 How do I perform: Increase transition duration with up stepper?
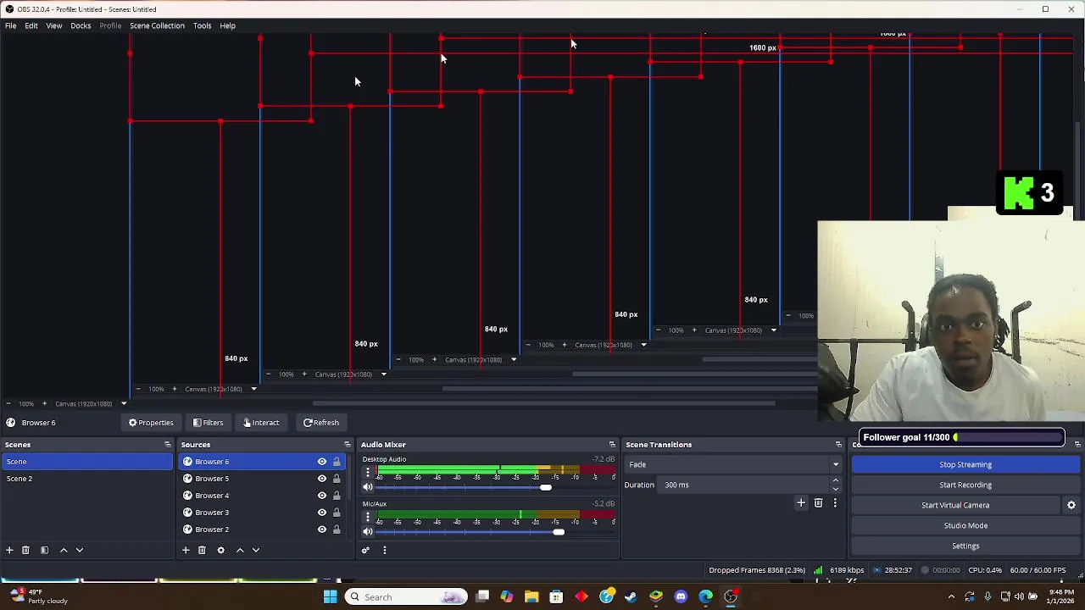pos(835,480)
